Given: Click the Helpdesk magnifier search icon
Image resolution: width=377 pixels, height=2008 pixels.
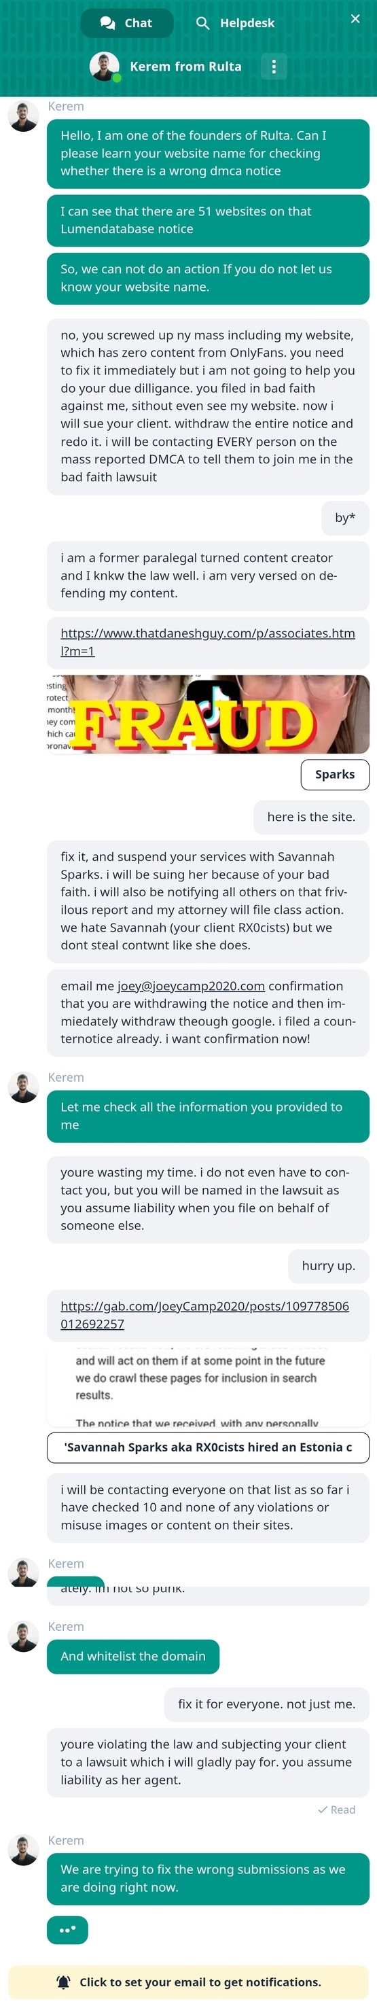Looking at the screenshot, I should [202, 22].
